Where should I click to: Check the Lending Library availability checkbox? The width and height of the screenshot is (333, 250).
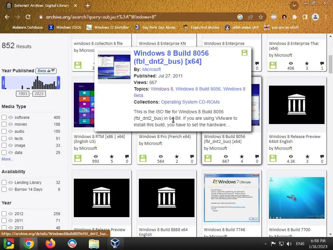(4, 182)
